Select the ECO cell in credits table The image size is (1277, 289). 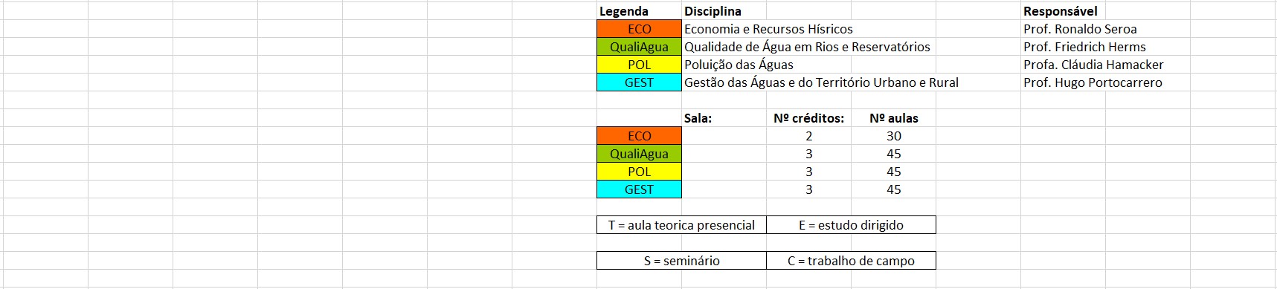pos(639,136)
